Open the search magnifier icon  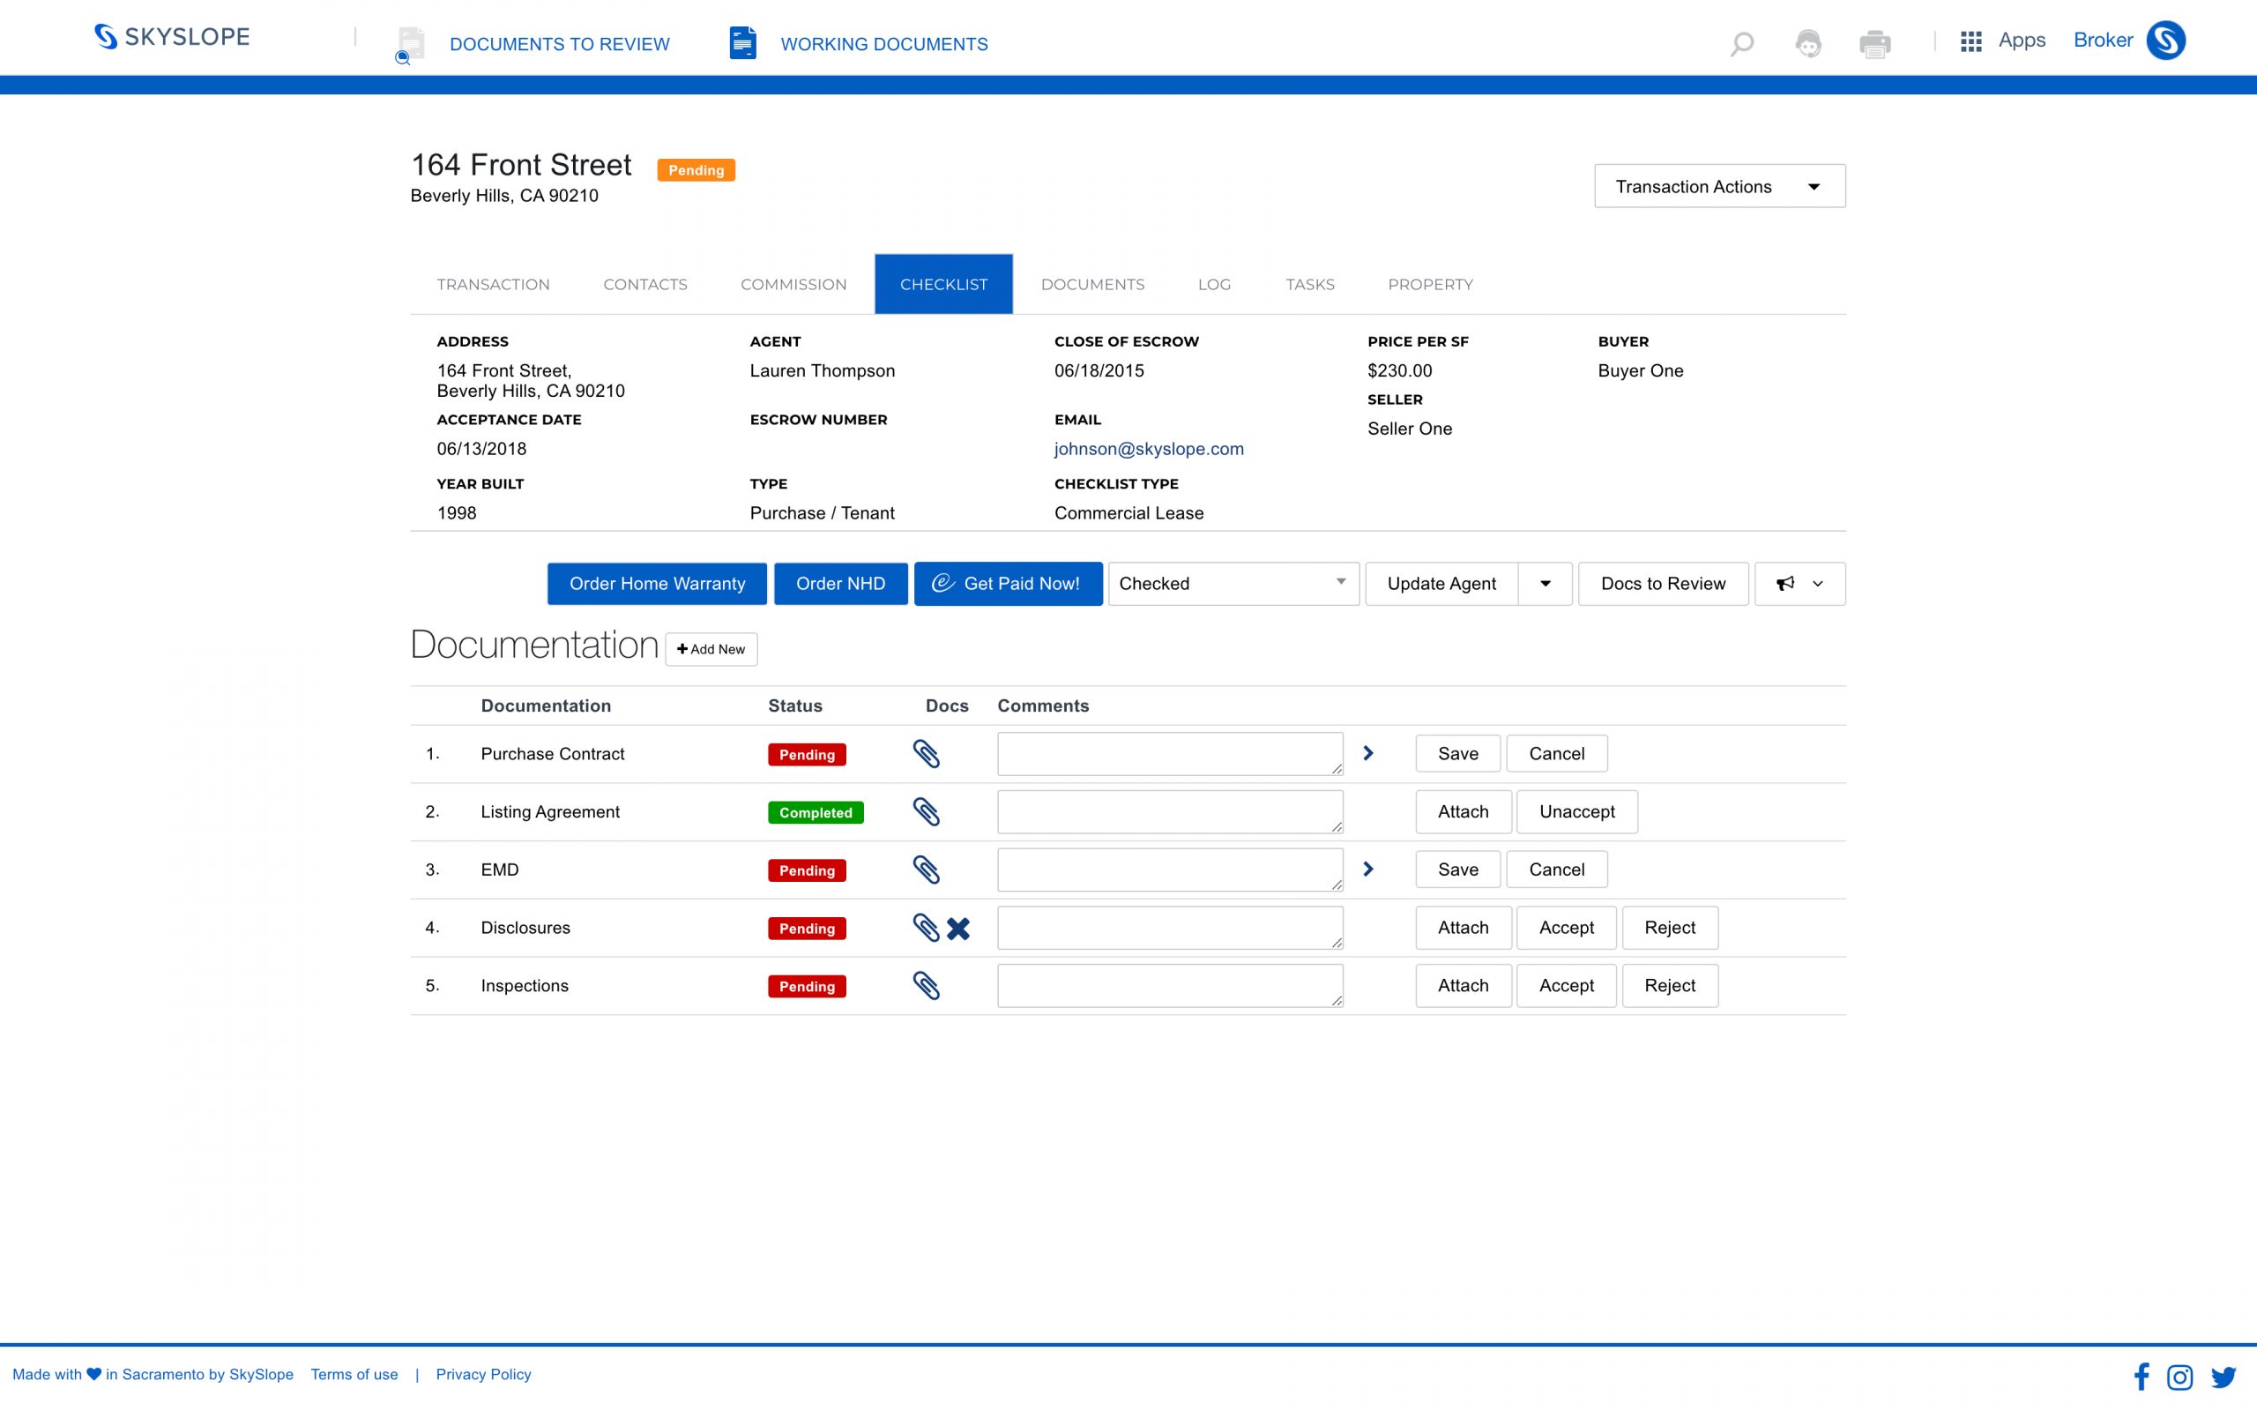pos(1740,43)
